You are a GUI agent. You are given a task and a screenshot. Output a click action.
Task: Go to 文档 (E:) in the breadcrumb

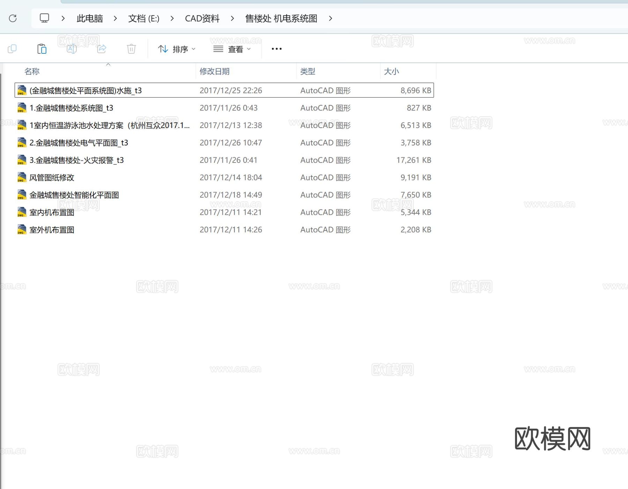click(x=144, y=18)
